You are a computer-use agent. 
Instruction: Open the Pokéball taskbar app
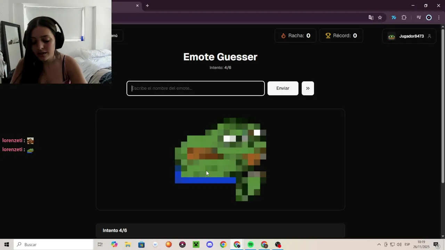(182, 244)
